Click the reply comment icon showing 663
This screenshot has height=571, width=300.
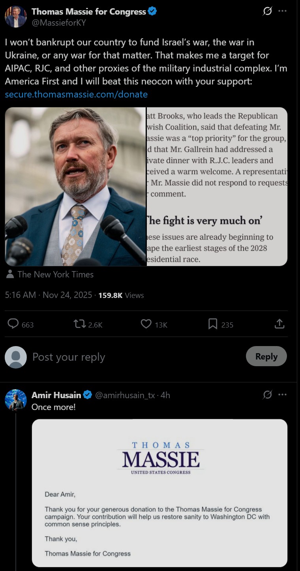pos(14,324)
